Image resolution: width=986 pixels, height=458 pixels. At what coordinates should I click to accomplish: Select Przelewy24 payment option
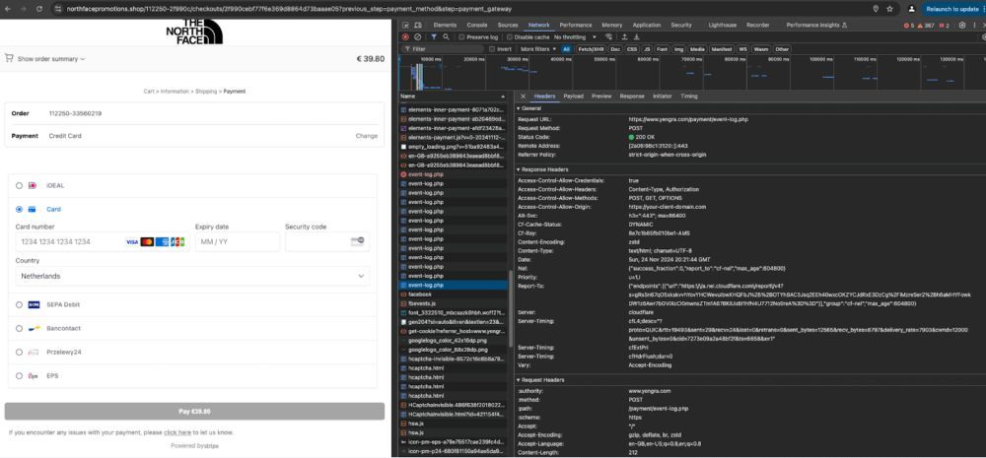tap(19, 353)
